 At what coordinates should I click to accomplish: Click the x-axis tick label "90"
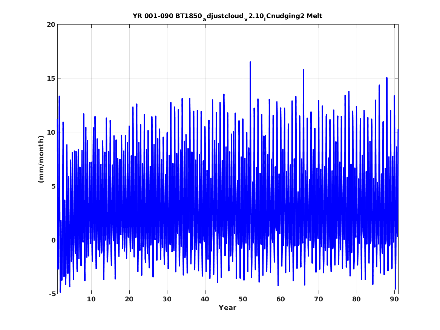coord(394,299)
